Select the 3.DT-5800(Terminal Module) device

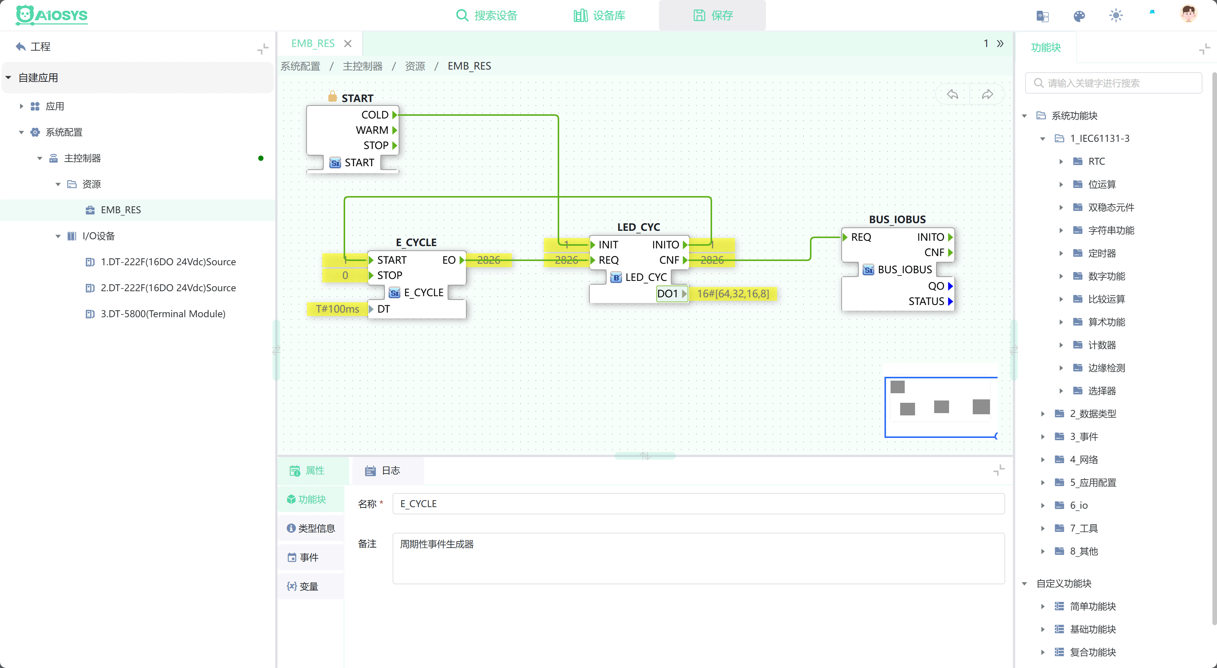pos(162,314)
